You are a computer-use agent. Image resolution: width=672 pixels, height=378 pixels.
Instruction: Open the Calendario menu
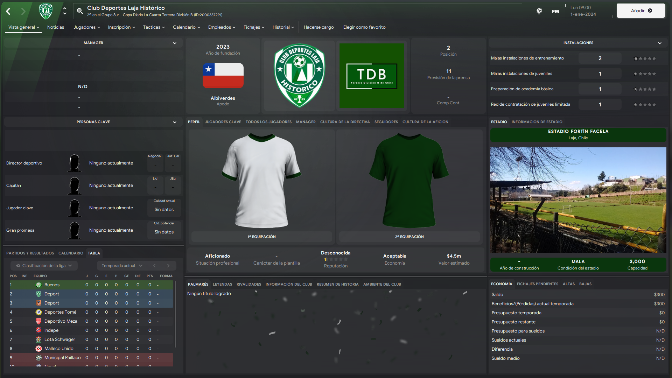click(x=186, y=27)
